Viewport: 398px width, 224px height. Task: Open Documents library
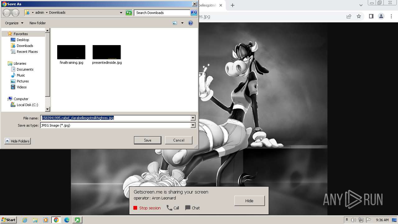click(25, 69)
